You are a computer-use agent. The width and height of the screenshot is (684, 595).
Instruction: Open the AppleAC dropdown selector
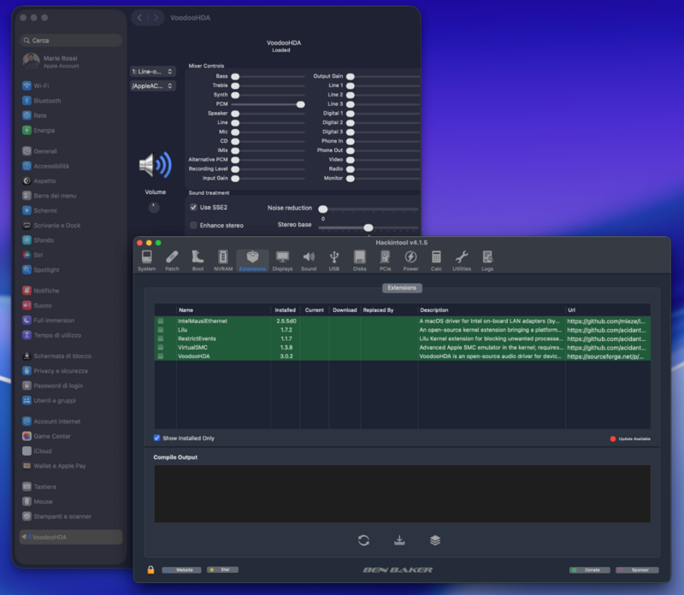pos(153,86)
